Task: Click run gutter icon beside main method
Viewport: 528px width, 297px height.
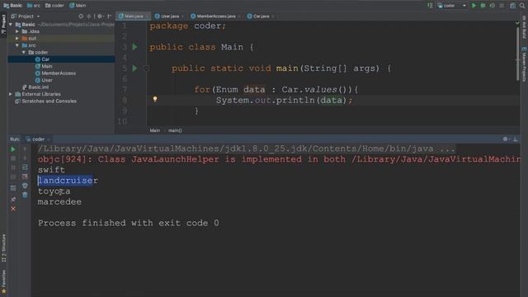Action: tap(135, 68)
